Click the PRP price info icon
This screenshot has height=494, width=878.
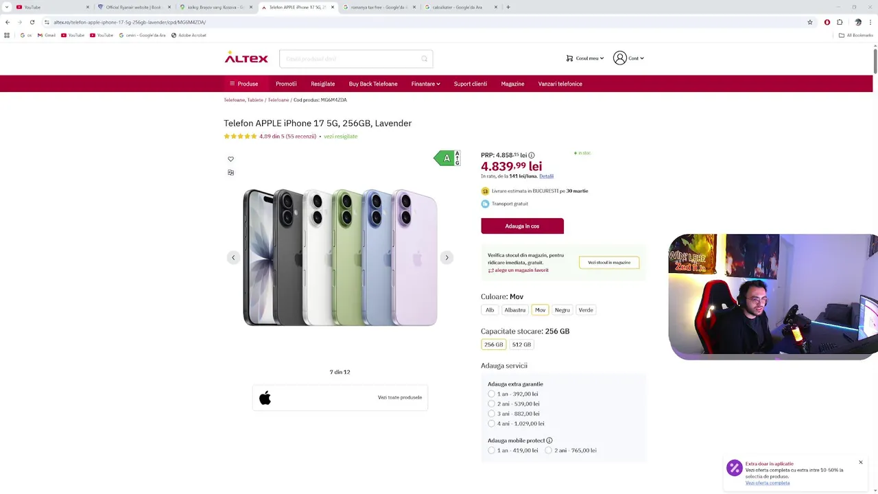[532, 155]
